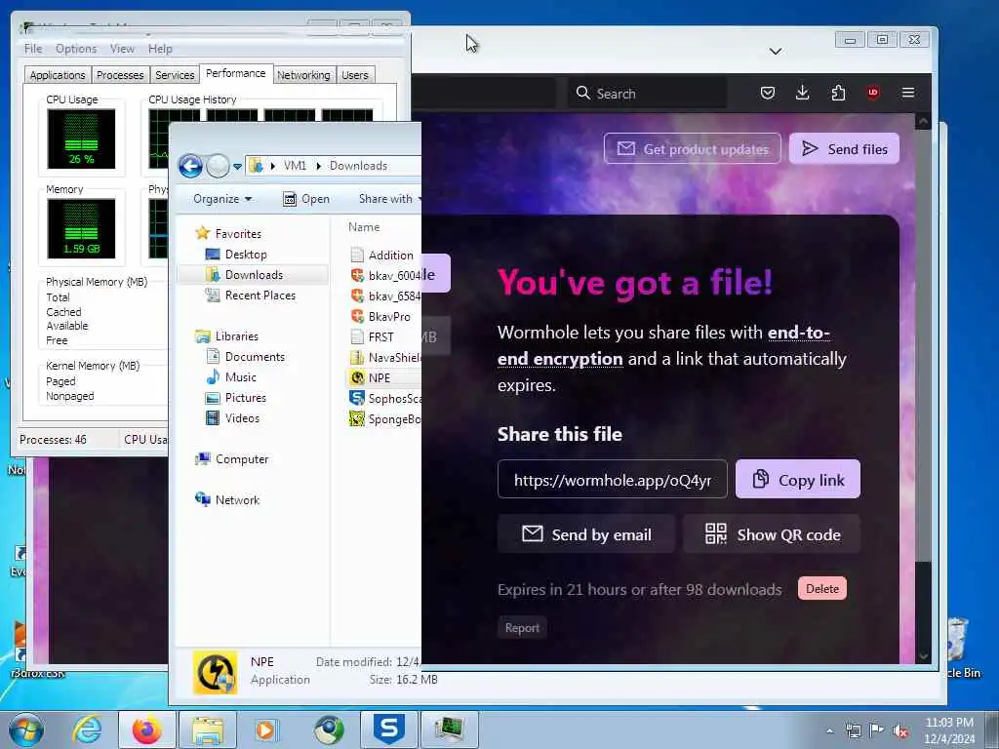Open the Firefox extensions puzzle icon
The image size is (999, 749).
(838, 93)
